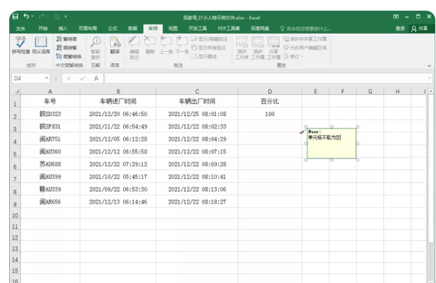This screenshot has width=436, height=283.
Task: Switch to the 视图 View tab
Action: pos(173,28)
